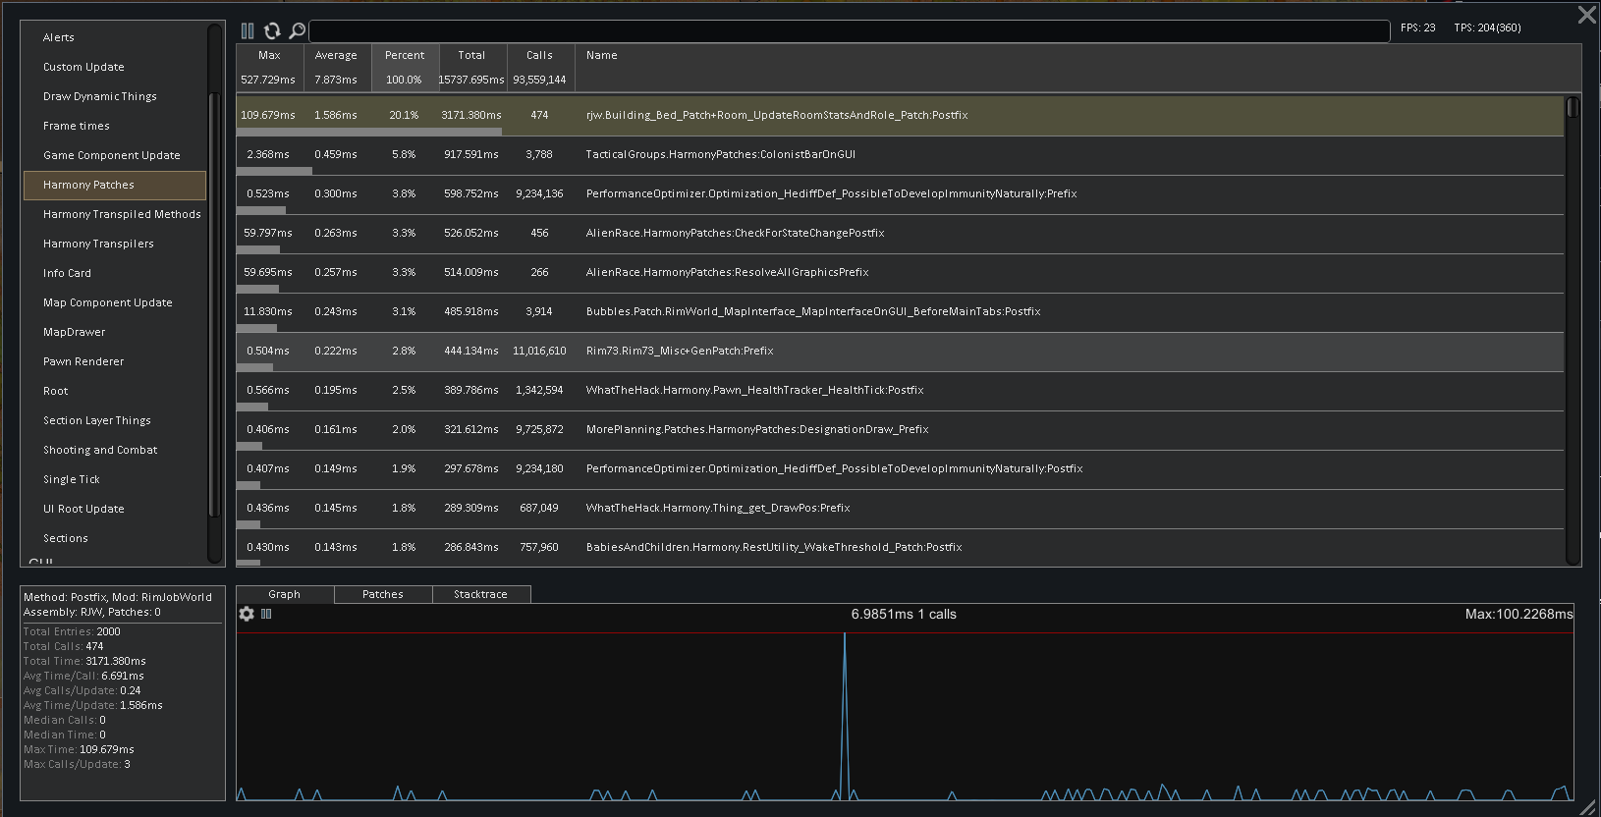
Task: Click the refresh arrows icon
Action: pos(272,30)
